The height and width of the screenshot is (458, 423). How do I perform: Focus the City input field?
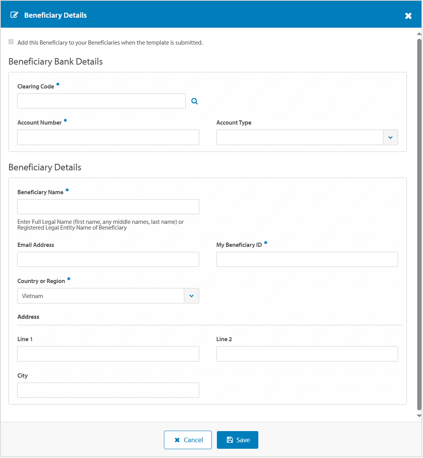108,390
